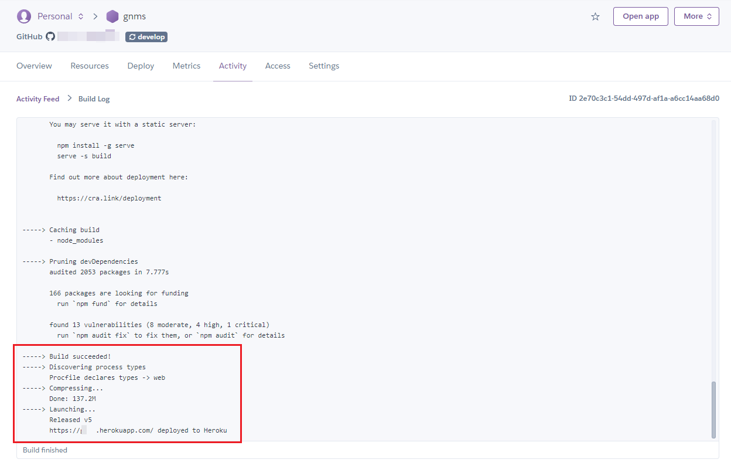731x466 pixels.
Task: Click the '166 packages are looking for funding' line
Action: click(119, 293)
